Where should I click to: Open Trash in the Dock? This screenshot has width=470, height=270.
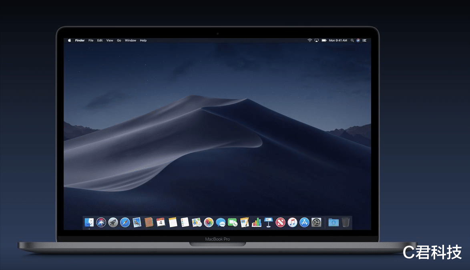pos(345,222)
